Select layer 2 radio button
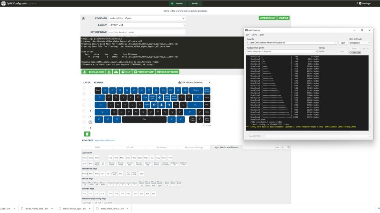The image size is (380, 213). point(90,117)
